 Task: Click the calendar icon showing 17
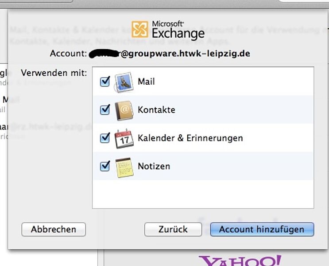click(124, 138)
